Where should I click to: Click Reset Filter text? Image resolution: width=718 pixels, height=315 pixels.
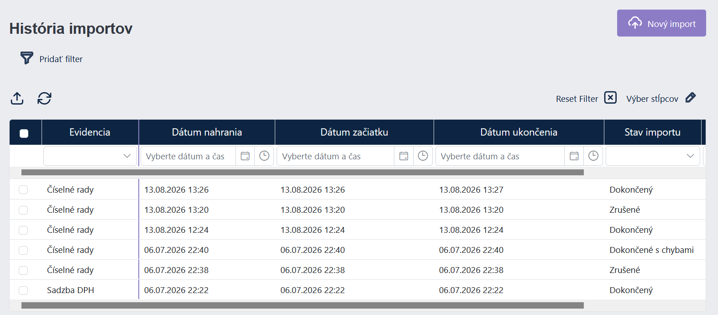click(577, 99)
